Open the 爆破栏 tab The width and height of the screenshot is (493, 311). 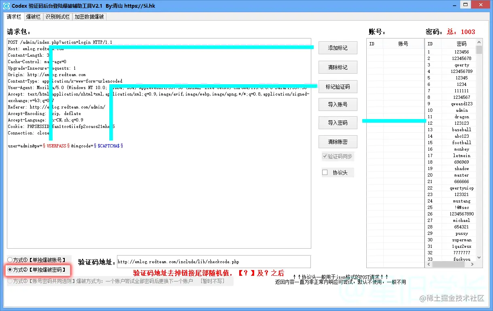coord(33,17)
